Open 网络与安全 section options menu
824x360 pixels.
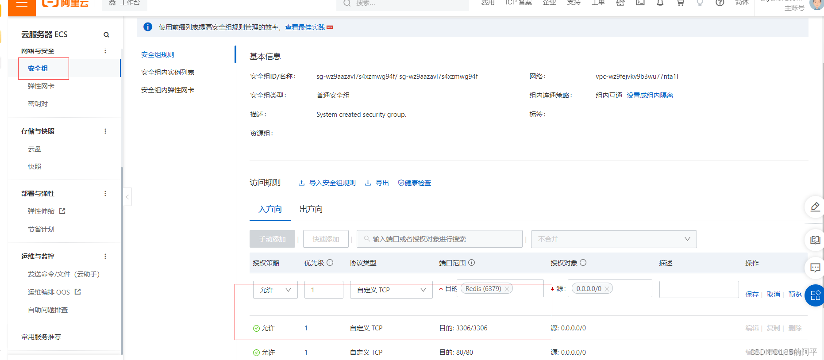[105, 51]
